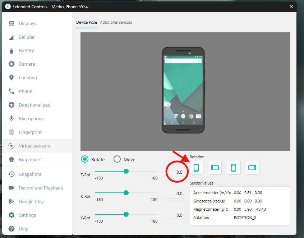
Task: Open the Microphone settings
Action: point(31,119)
